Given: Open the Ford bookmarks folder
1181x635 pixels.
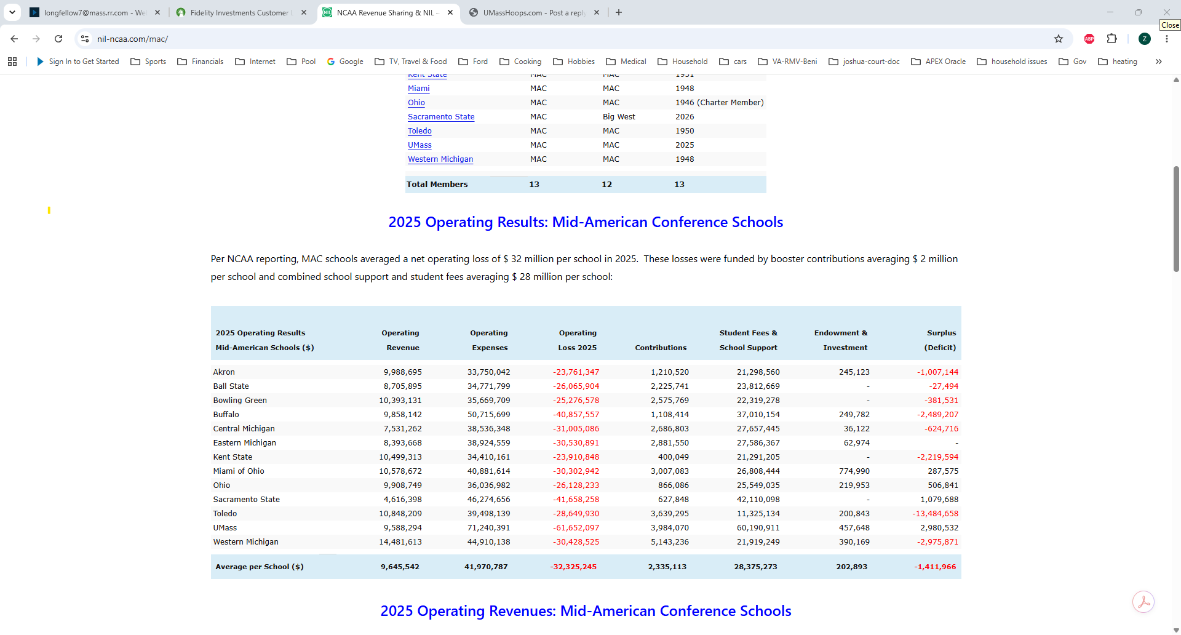Looking at the screenshot, I should (x=473, y=62).
